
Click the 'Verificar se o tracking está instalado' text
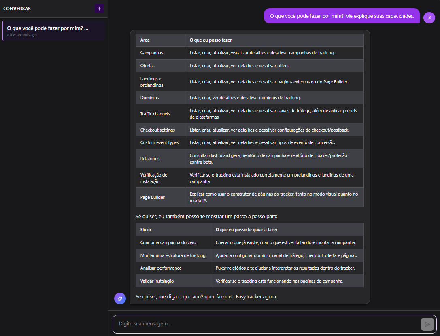[274, 178]
